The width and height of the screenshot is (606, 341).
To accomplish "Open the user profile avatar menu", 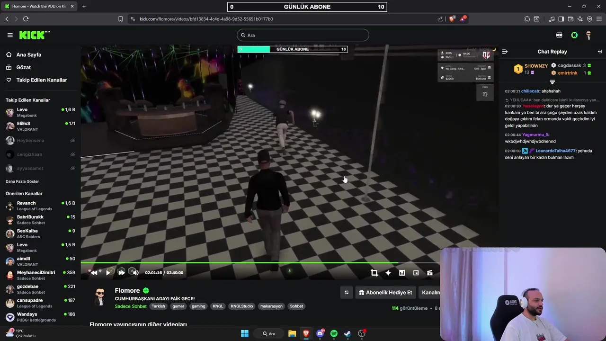I will [x=588, y=35].
